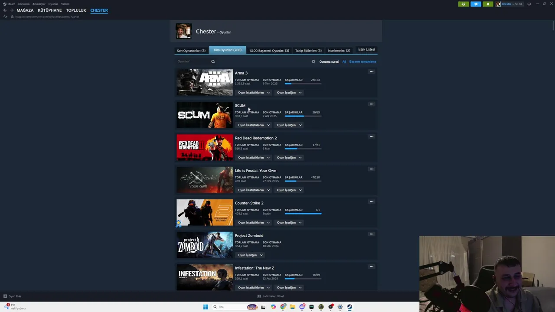Open the Chester account dropdown in the top right
This screenshot has width=555, height=312.
[x=509, y=4]
